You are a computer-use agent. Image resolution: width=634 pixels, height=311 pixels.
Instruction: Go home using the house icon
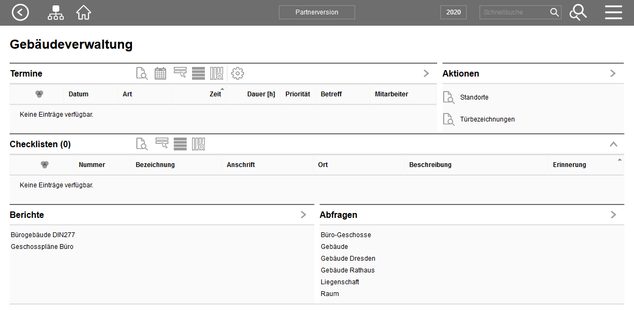click(x=84, y=12)
